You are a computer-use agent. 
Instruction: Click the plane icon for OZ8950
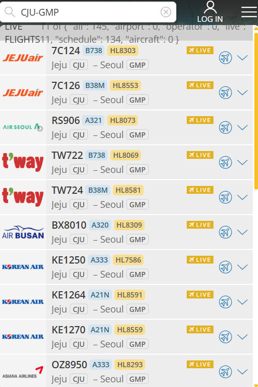click(x=225, y=372)
